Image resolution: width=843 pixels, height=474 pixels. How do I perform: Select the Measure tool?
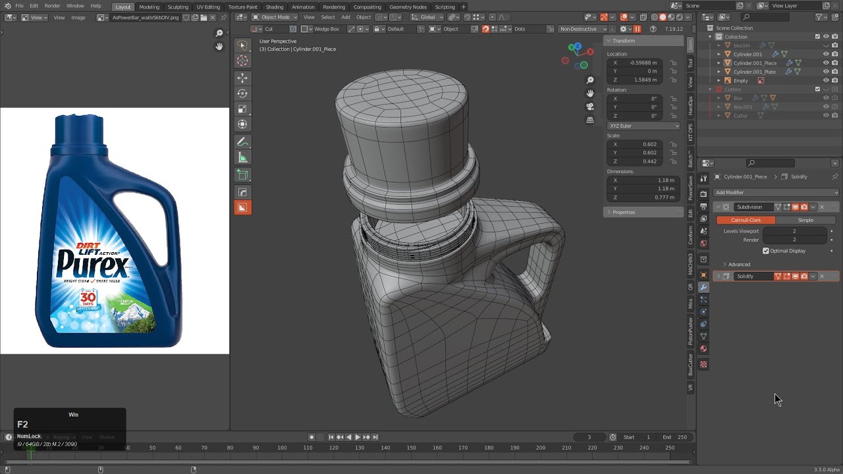coord(242,157)
